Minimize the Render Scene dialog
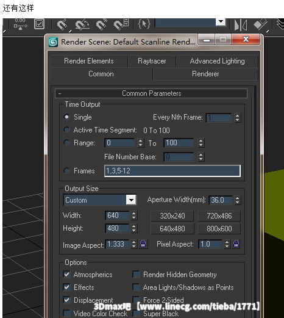This screenshot has width=284, height=318. [x=207, y=40]
